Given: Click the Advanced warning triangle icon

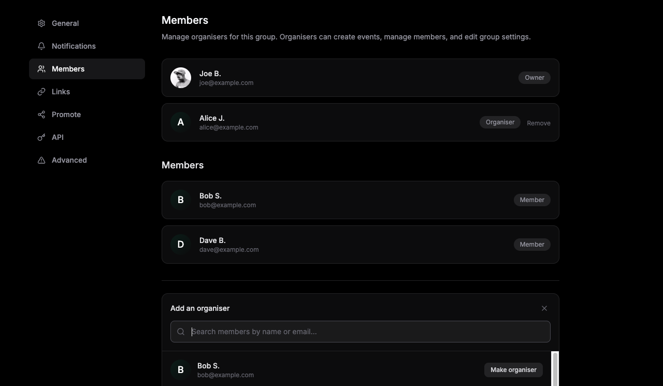Looking at the screenshot, I should tap(41, 160).
